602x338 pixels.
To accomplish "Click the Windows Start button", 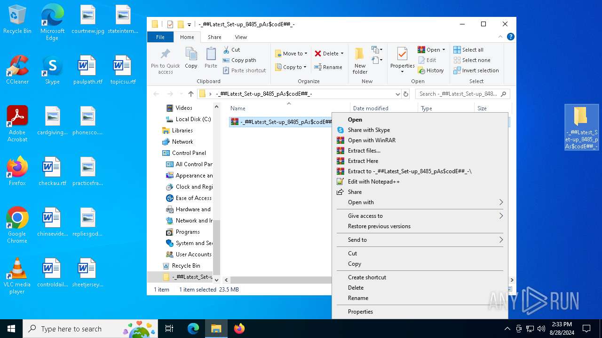I will click(x=11, y=329).
